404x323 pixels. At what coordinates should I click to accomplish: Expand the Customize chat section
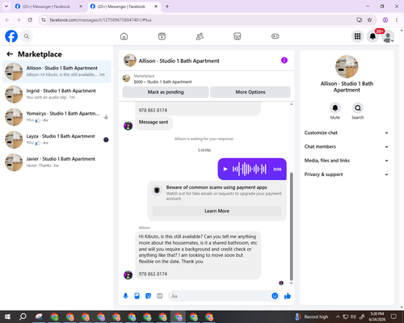pyautogui.click(x=347, y=132)
